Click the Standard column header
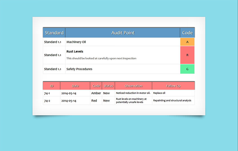The height and width of the screenshot is (151, 238). point(54,33)
